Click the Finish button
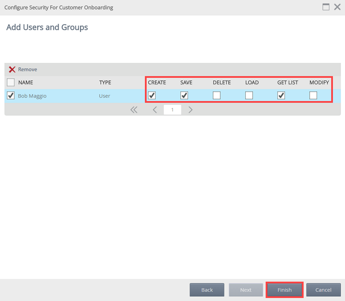The height and width of the screenshot is (301, 345). (x=285, y=290)
